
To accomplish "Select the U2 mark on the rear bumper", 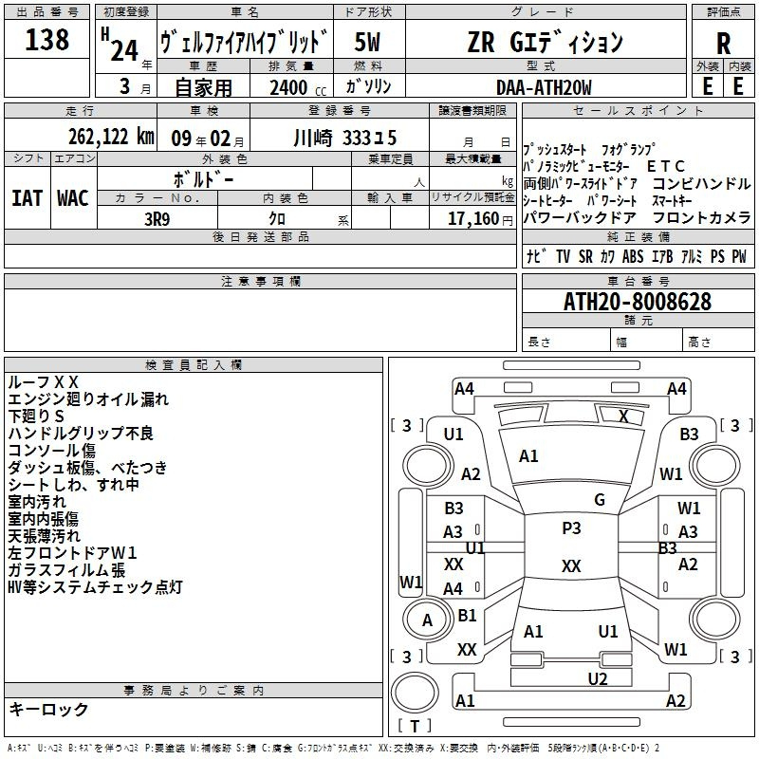I will tap(597, 677).
